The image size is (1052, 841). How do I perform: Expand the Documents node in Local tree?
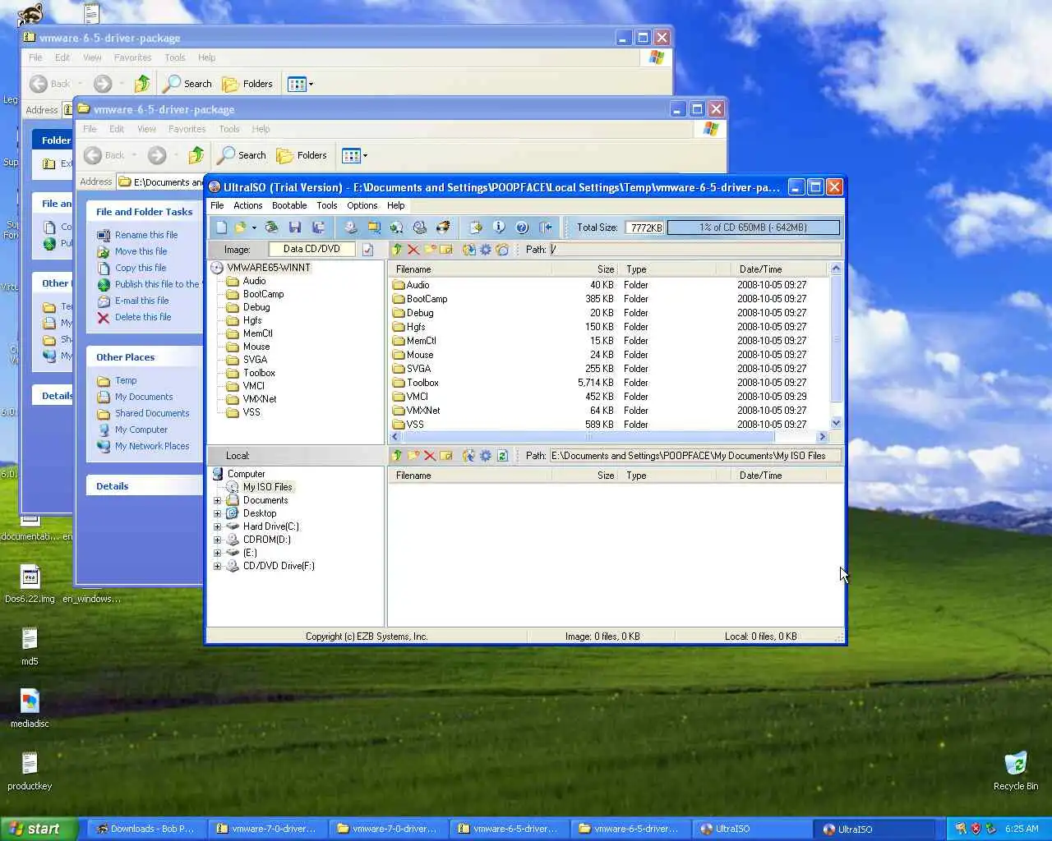(x=218, y=500)
